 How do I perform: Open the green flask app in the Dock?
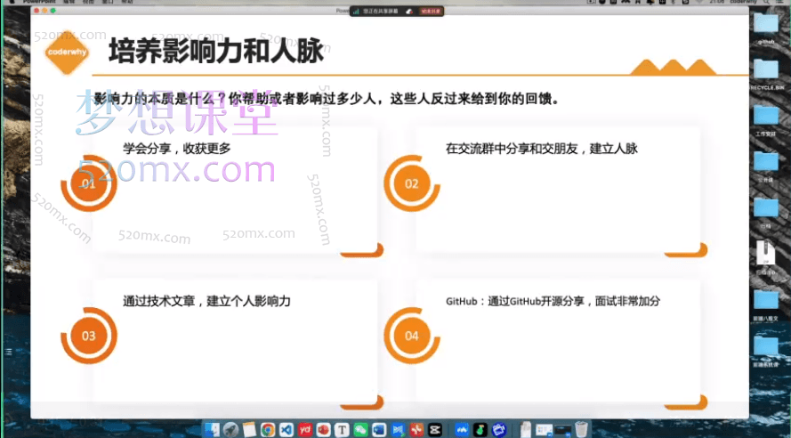(480, 429)
